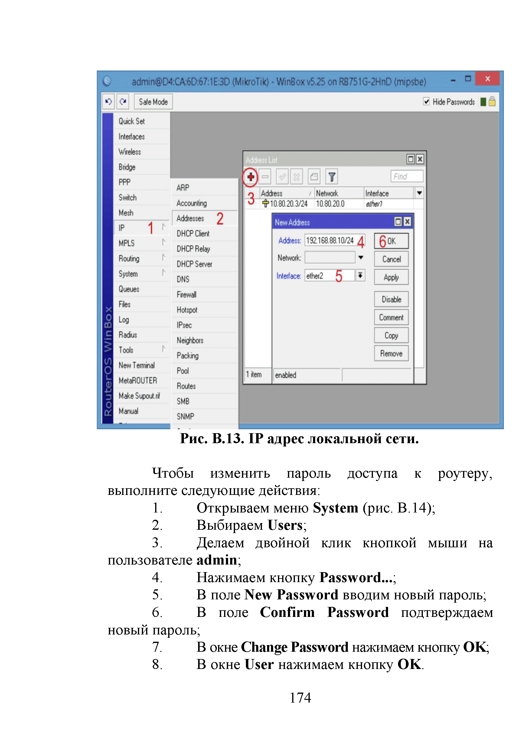Click the comment icon in Address List toolbar

[x=314, y=177]
